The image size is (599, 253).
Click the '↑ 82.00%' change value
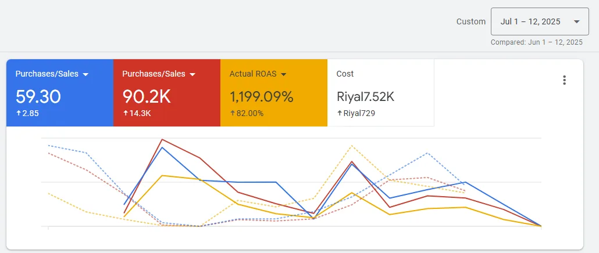pyautogui.click(x=247, y=113)
